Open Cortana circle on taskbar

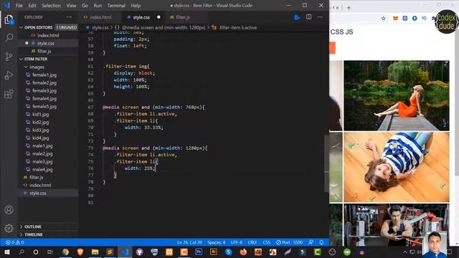tap(36, 252)
